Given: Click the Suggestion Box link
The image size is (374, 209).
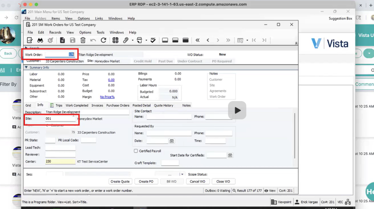Looking at the screenshot, I should pos(341,18).
